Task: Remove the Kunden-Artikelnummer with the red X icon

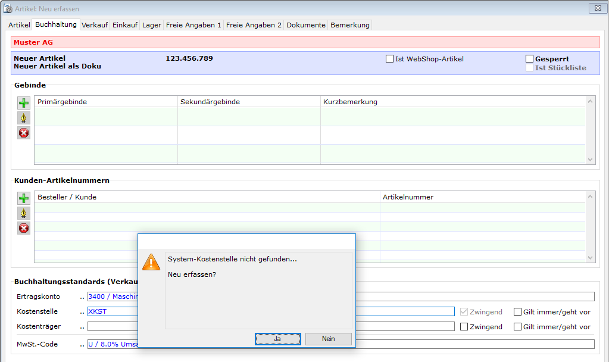Action: (x=24, y=228)
